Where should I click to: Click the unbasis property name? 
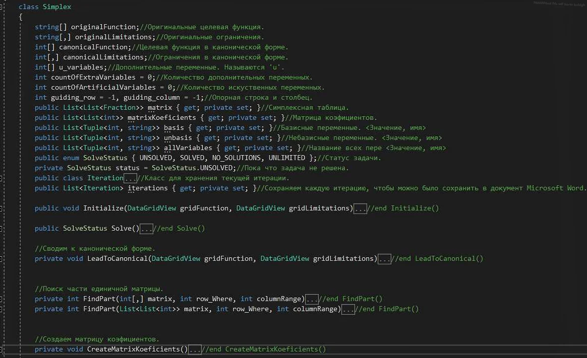coord(178,138)
